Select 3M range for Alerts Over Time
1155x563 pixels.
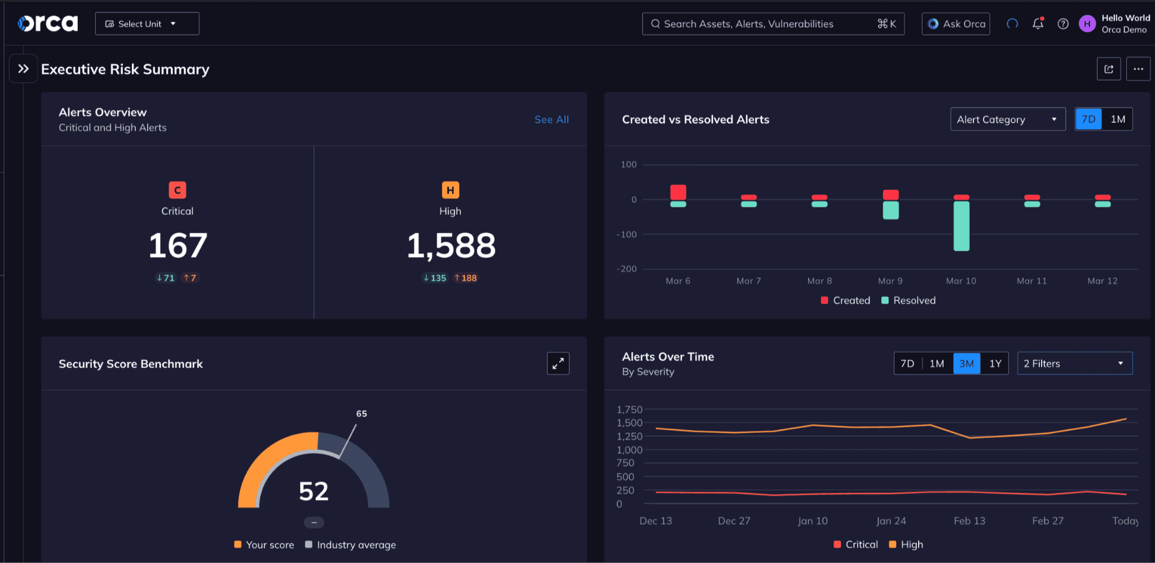[967, 363]
